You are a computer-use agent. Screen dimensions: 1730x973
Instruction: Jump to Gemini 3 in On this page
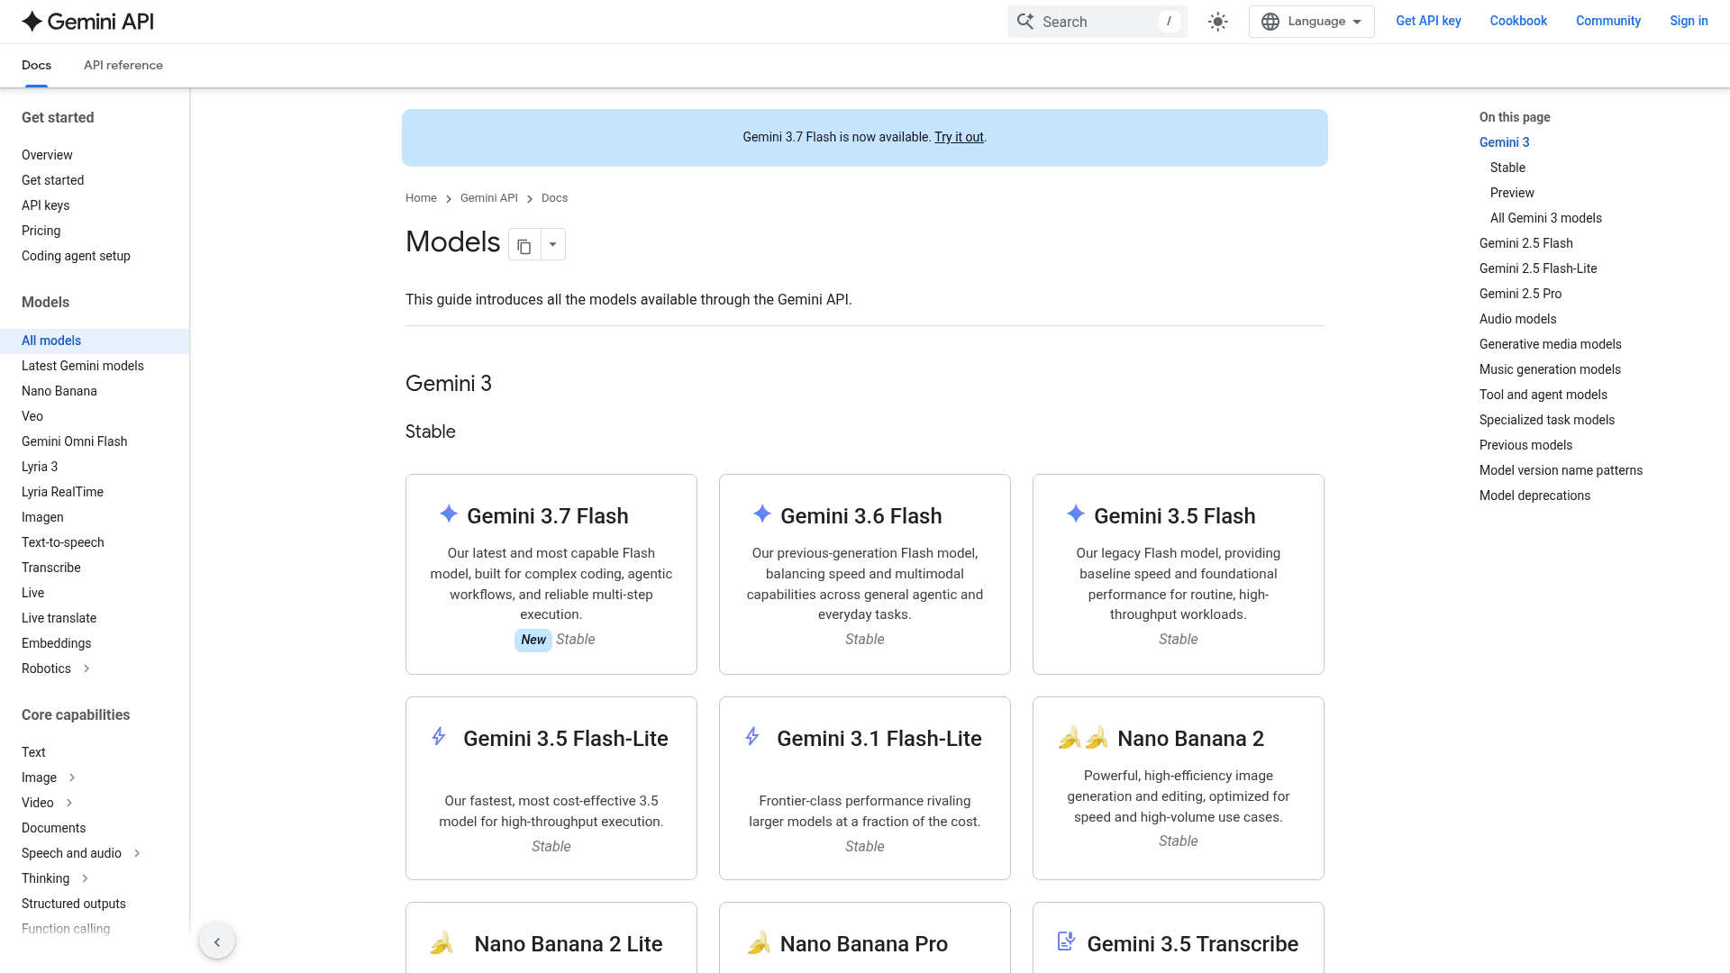point(1505,142)
